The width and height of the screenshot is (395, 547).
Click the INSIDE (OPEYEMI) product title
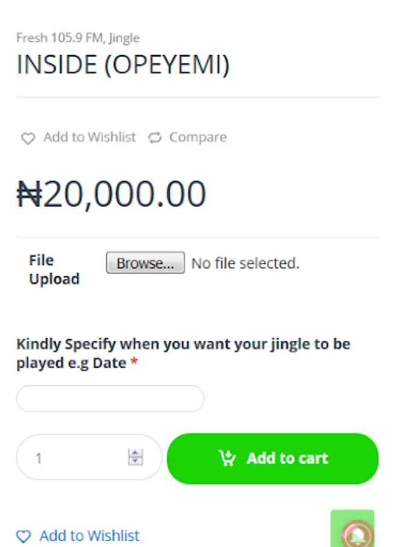click(x=123, y=65)
